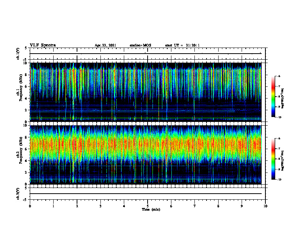
Task: Select the date text "Apr. 22, 2021"
Action: point(105,45)
